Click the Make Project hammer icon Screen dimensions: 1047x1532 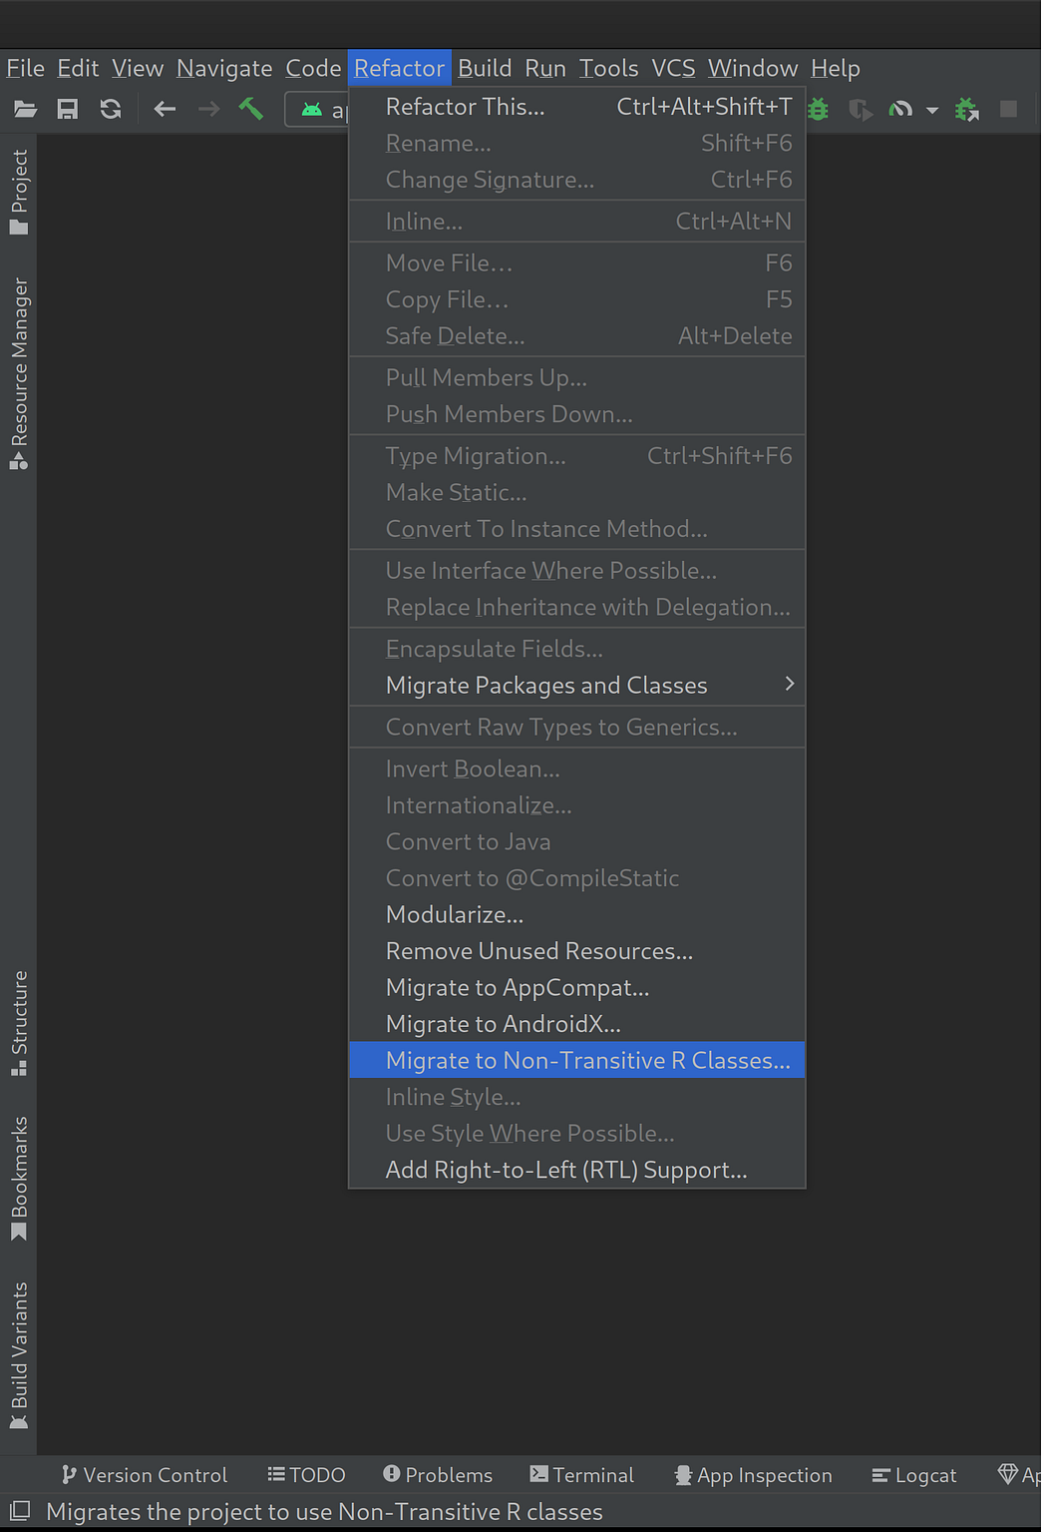[251, 110]
